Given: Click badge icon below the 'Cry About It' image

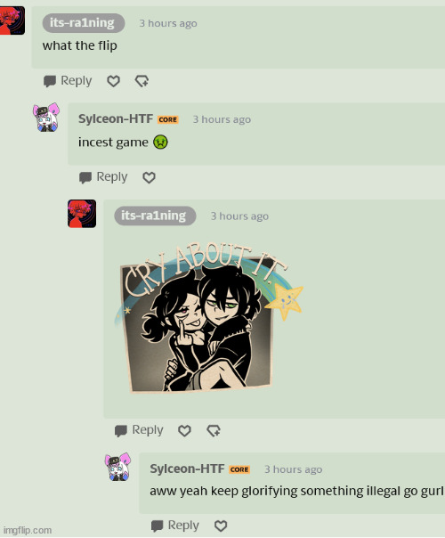Looking at the screenshot, I should click(x=214, y=430).
